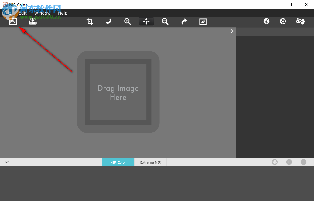Click the Save image icon
The width and height of the screenshot is (314, 201).
[x=33, y=22]
